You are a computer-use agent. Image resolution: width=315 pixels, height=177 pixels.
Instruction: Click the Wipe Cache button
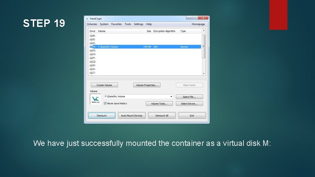click(x=189, y=85)
